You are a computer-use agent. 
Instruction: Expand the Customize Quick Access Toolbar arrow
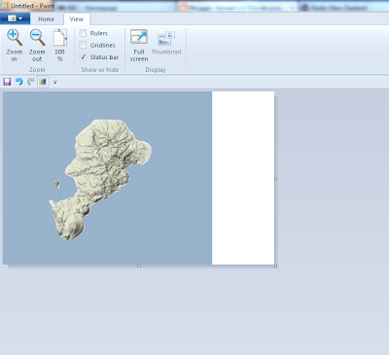tap(55, 83)
